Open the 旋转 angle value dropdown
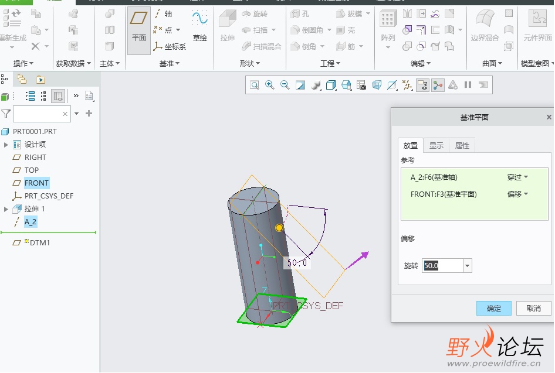 click(468, 266)
